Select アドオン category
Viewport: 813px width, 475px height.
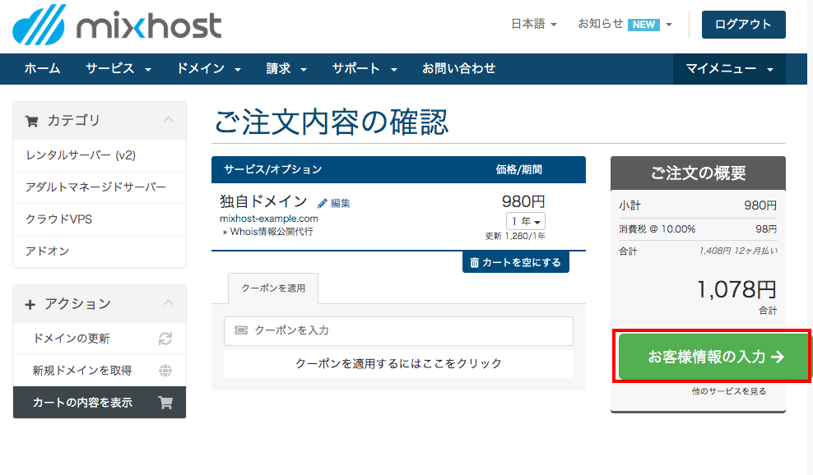100,251
